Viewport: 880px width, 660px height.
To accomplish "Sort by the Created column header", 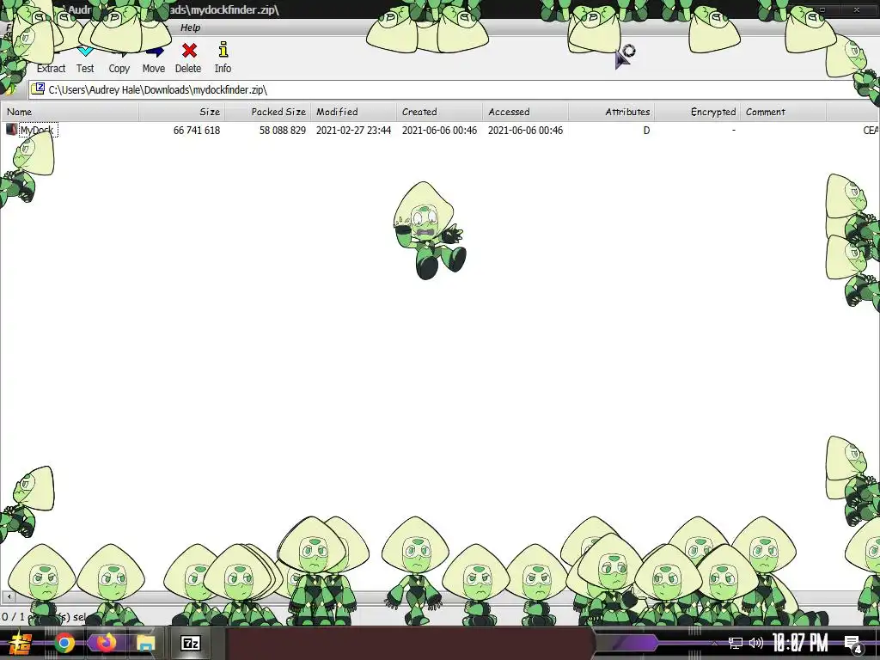I will [x=439, y=112].
